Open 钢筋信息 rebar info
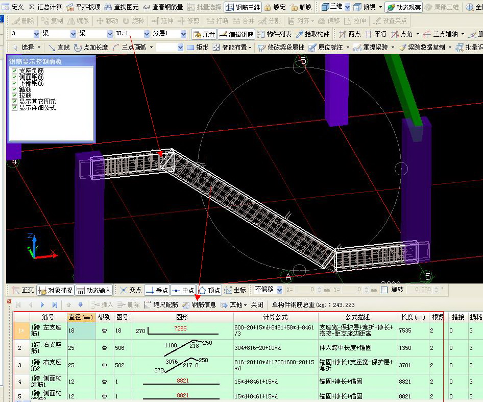The image size is (483, 402). coord(199,305)
